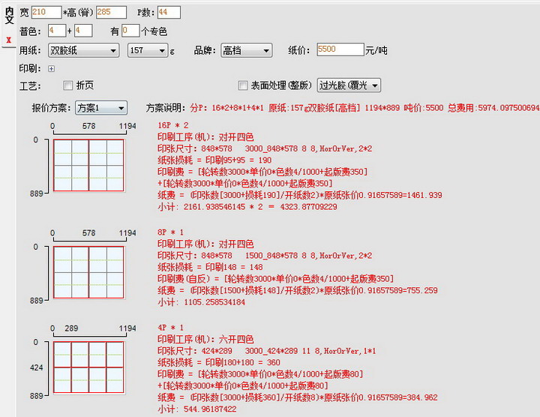The height and width of the screenshot is (417, 540).
Task: Click '印刷工序(机): 六开四色' line
Action: click(x=205, y=340)
